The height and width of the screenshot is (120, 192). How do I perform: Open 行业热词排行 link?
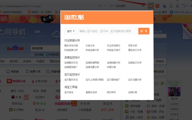[113, 46]
